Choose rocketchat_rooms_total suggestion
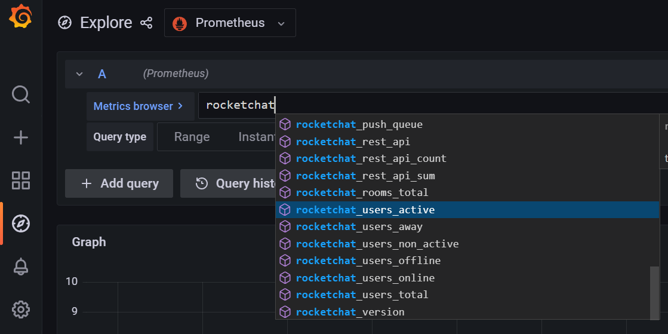 click(x=467, y=193)
